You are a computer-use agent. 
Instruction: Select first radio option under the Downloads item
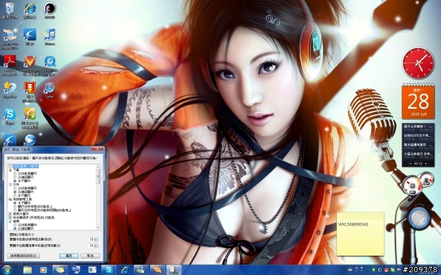pyautogui.click(x=15, y=174)
